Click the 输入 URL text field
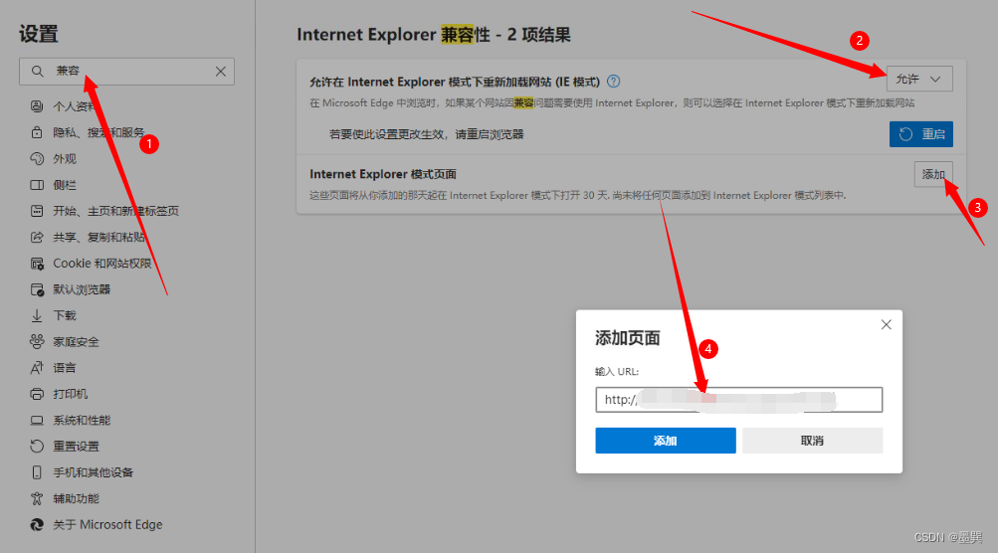The height and width of the screenshot is (553, 998). 739,400
